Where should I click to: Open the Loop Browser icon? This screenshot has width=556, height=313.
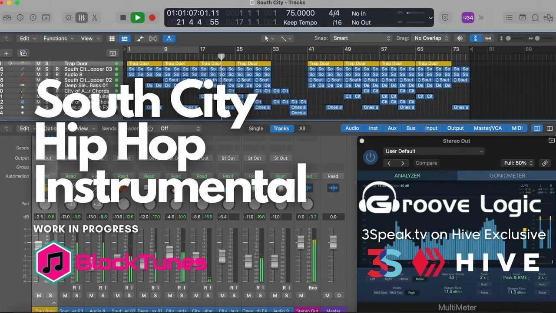pyautogui.click(x=536, y=18)
